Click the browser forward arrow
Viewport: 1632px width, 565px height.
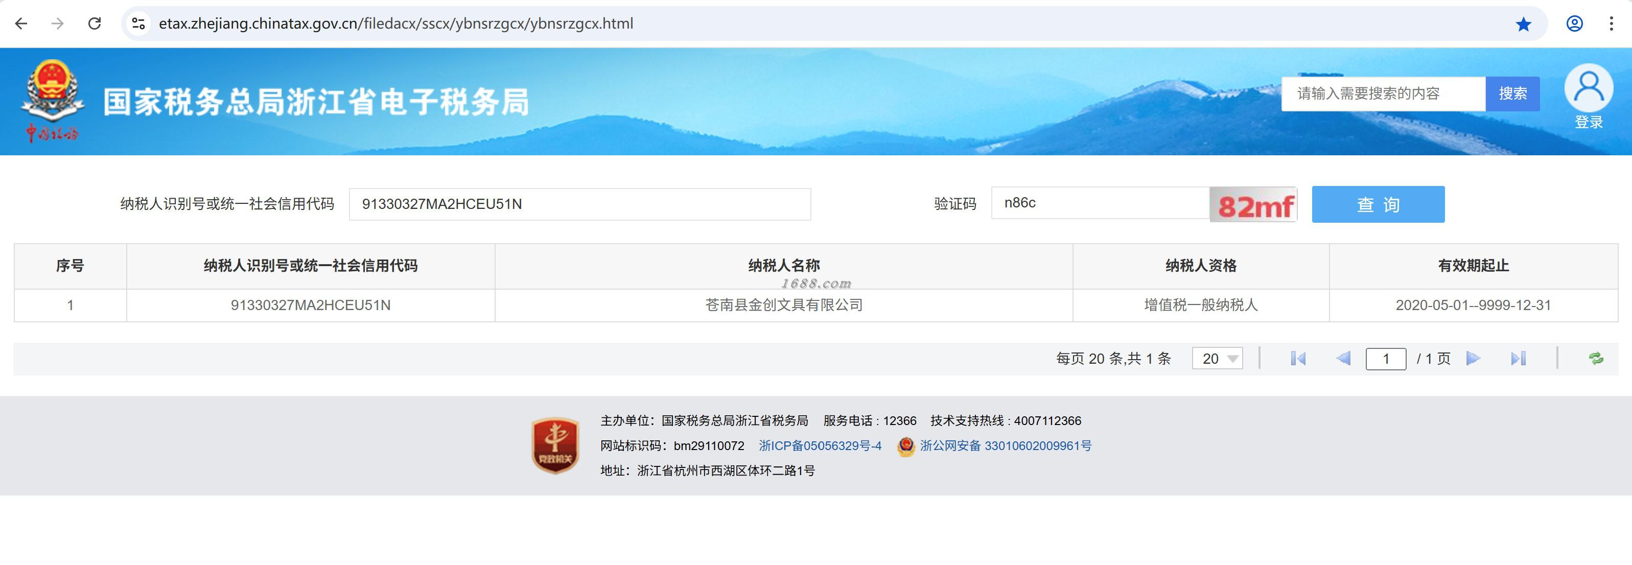point(58,24)
